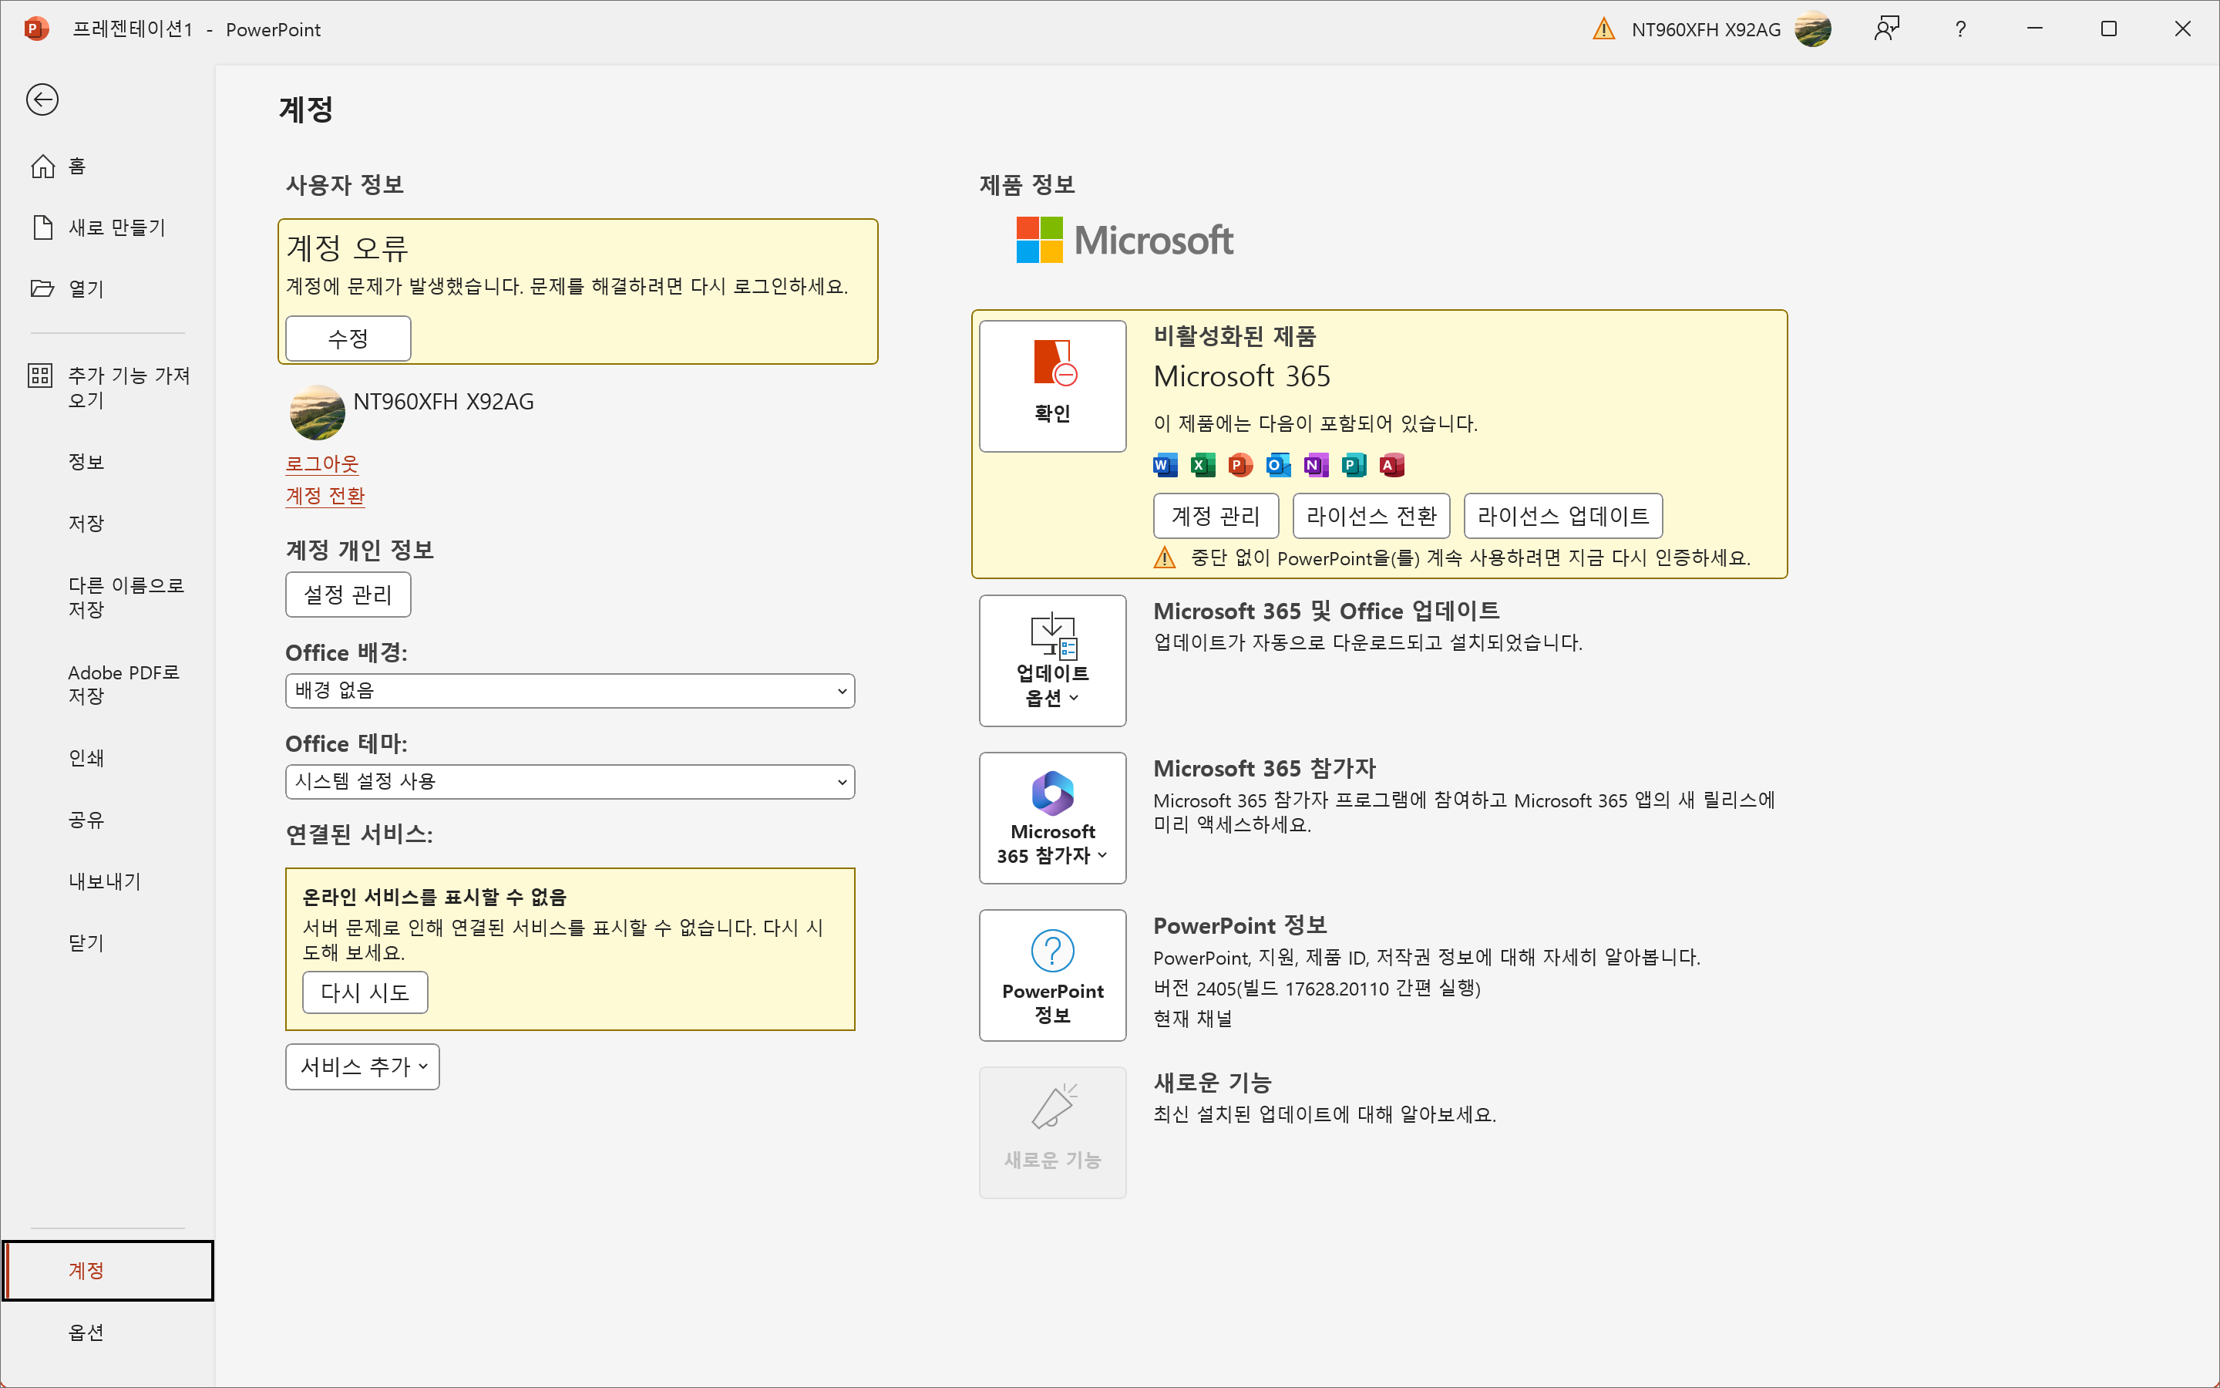Click the PowerPoint logo in title bar
This screenshot has width=2220, height=1388.
tap(35, 29)
